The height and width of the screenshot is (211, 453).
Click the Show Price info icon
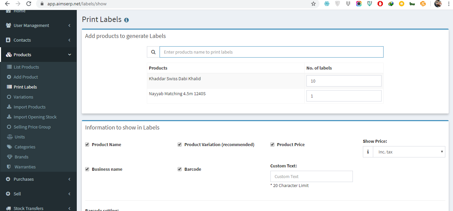pos(368,152)
